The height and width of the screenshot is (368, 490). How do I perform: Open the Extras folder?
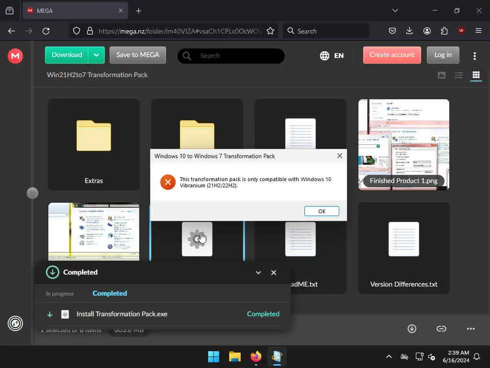94,145
